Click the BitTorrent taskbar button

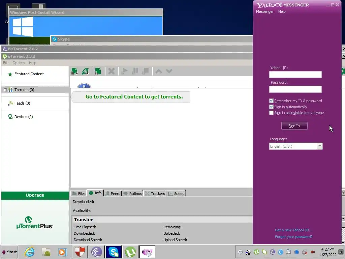click(x=97, y=252)
